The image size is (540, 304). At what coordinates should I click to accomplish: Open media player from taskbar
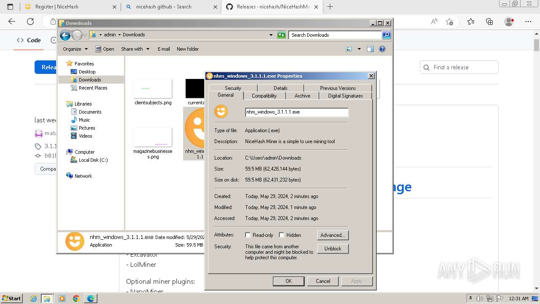pyautogui.click(x=62, y=299)
